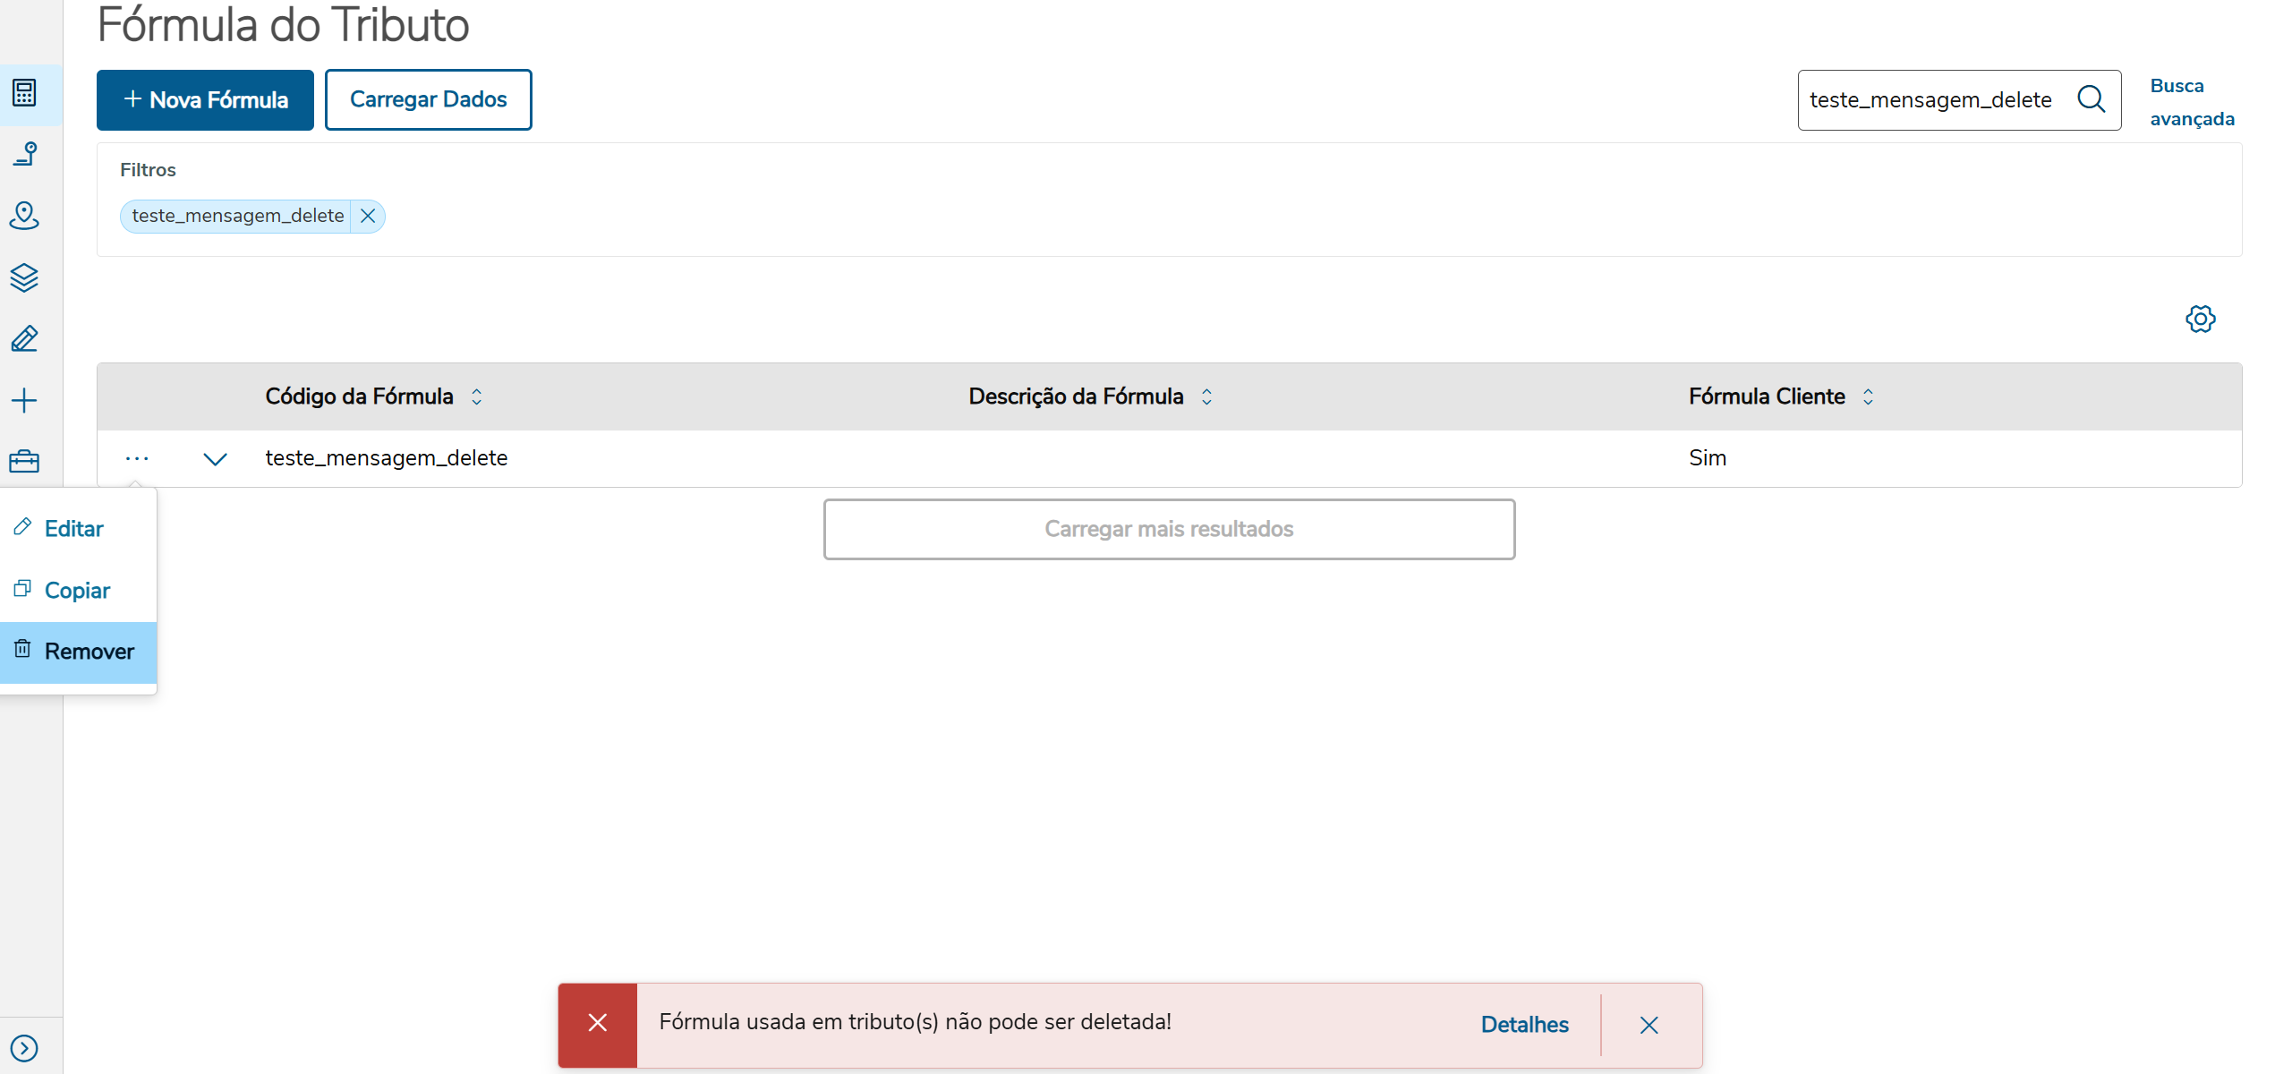The width and height of the screenshot is (2275, 1074).
Task: Click the pencil ruler sidebar icon
Action: (24, 339)
